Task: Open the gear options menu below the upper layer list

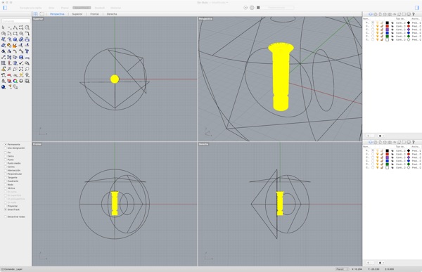Action: [381, 136]
